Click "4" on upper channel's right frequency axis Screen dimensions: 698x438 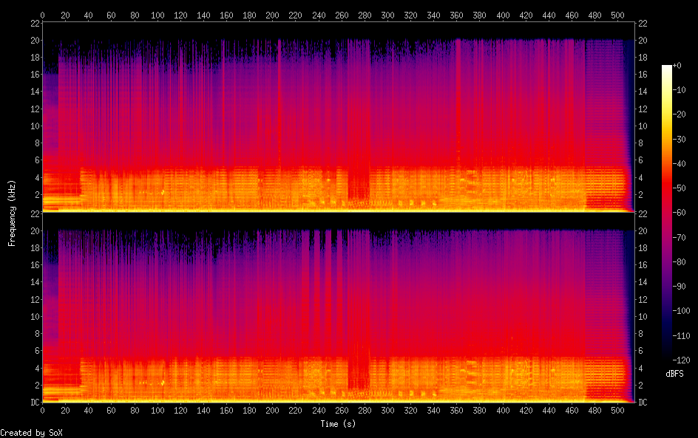[640, 178]
